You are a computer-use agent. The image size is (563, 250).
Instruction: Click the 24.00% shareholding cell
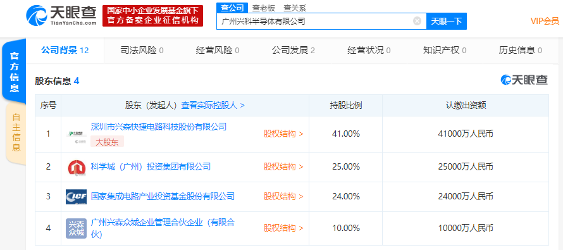346,196
